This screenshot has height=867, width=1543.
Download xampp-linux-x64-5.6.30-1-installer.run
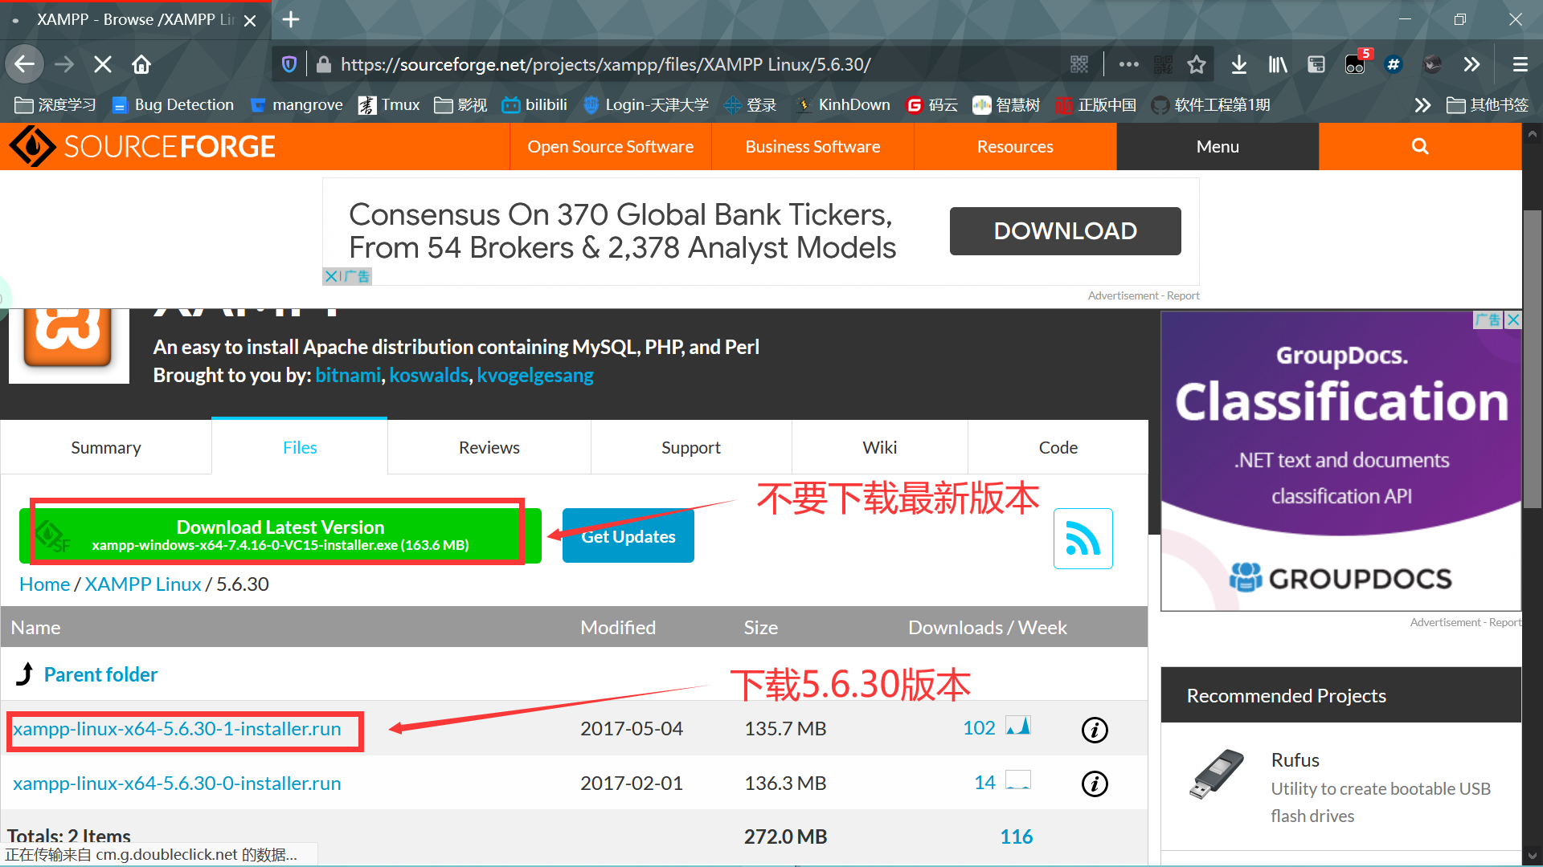(x=177, y=729)
